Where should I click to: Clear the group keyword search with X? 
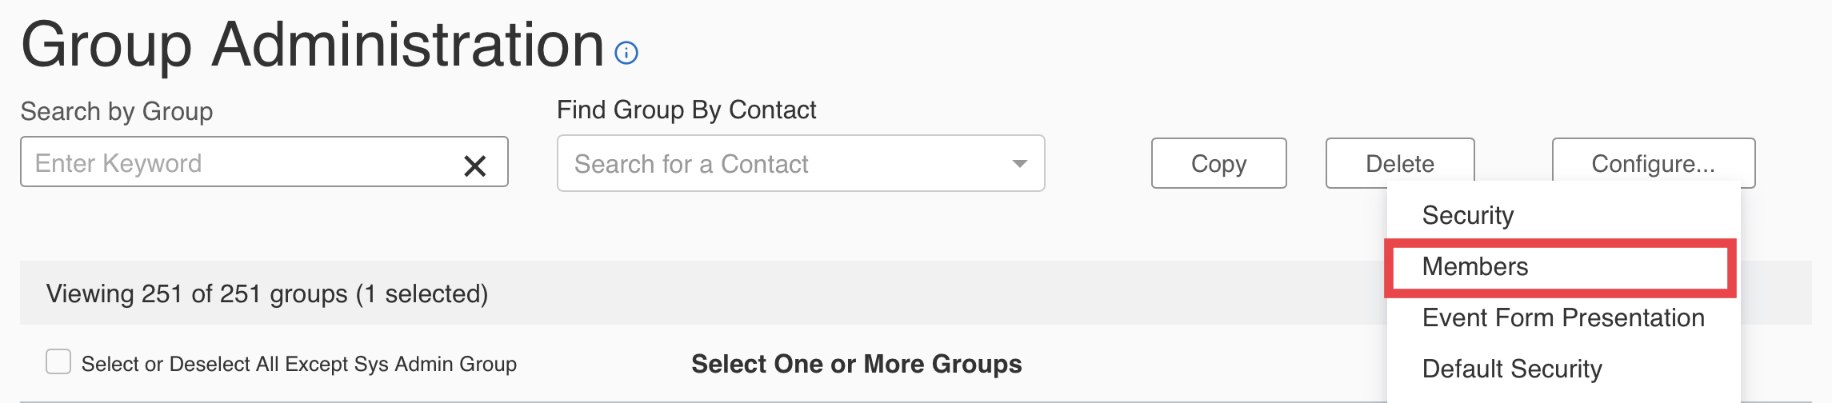(474, 166)
